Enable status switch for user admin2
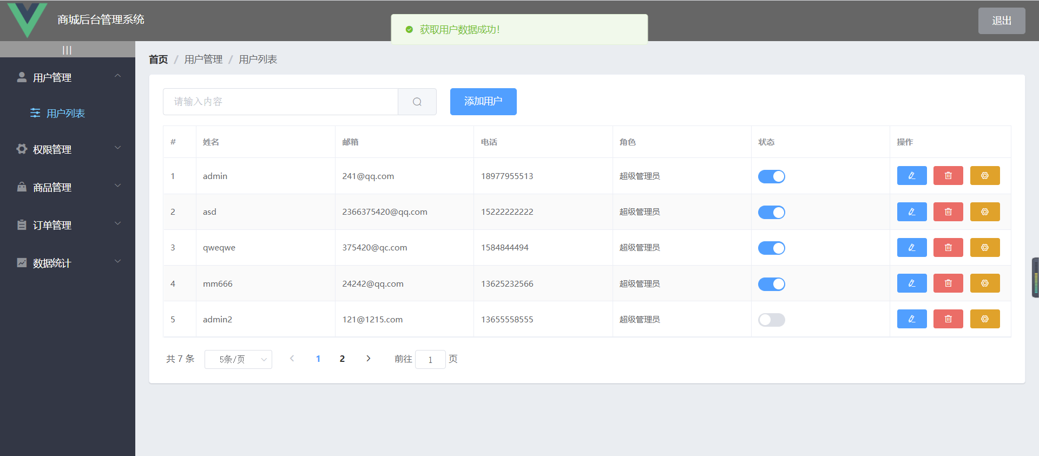Viewport: 1039px width, 456px height. [771, 320]
